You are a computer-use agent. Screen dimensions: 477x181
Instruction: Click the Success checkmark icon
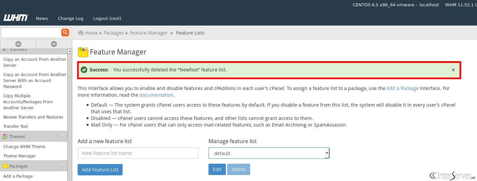pos(84,70)
